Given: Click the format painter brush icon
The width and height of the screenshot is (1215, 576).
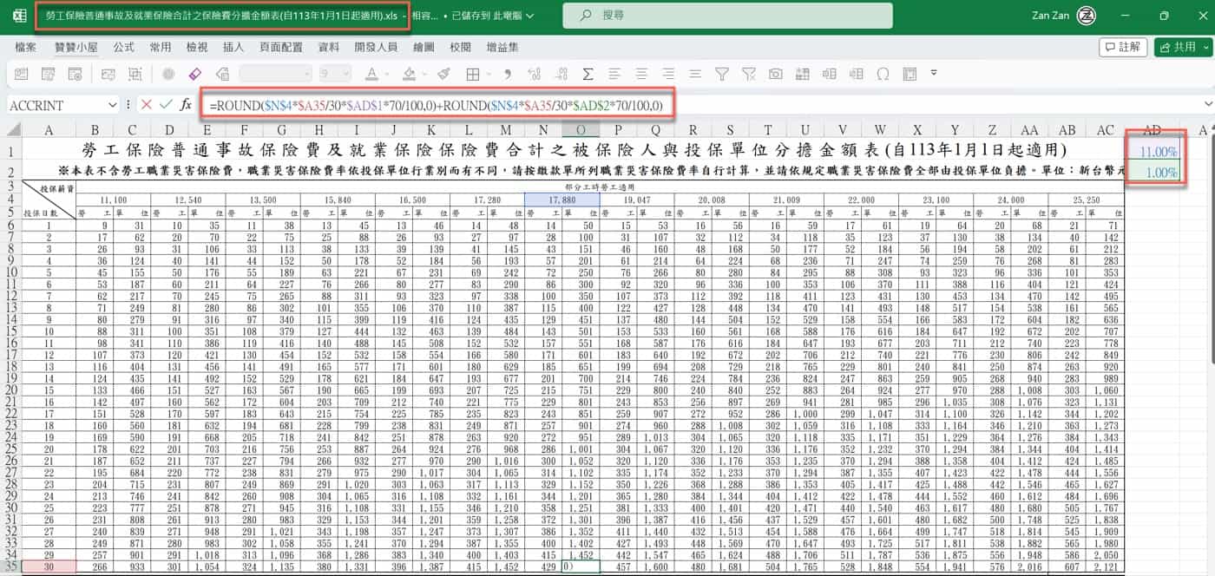Looking at the screenshot, I should 443,74.
